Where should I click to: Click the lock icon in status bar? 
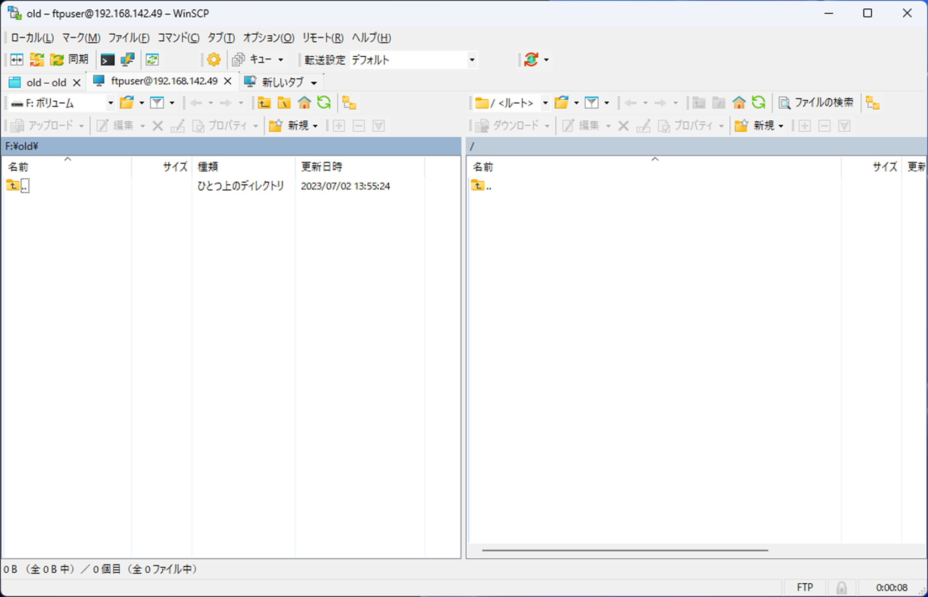click(x=841, y=588)
